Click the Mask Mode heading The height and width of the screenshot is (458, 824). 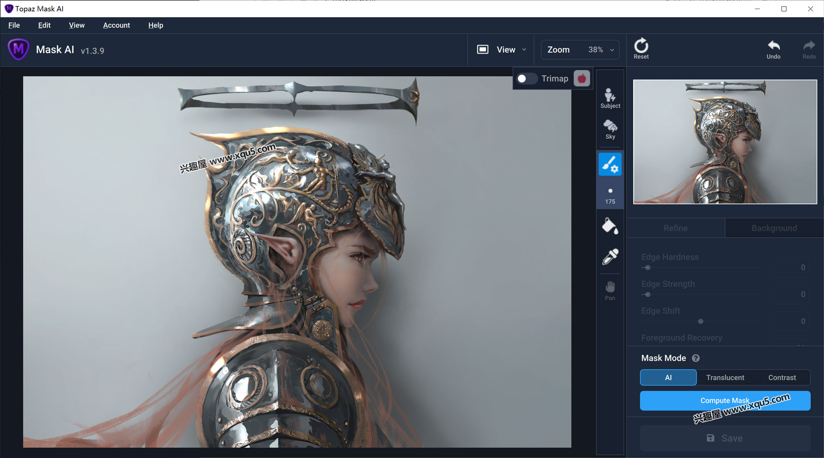[663, 358]
